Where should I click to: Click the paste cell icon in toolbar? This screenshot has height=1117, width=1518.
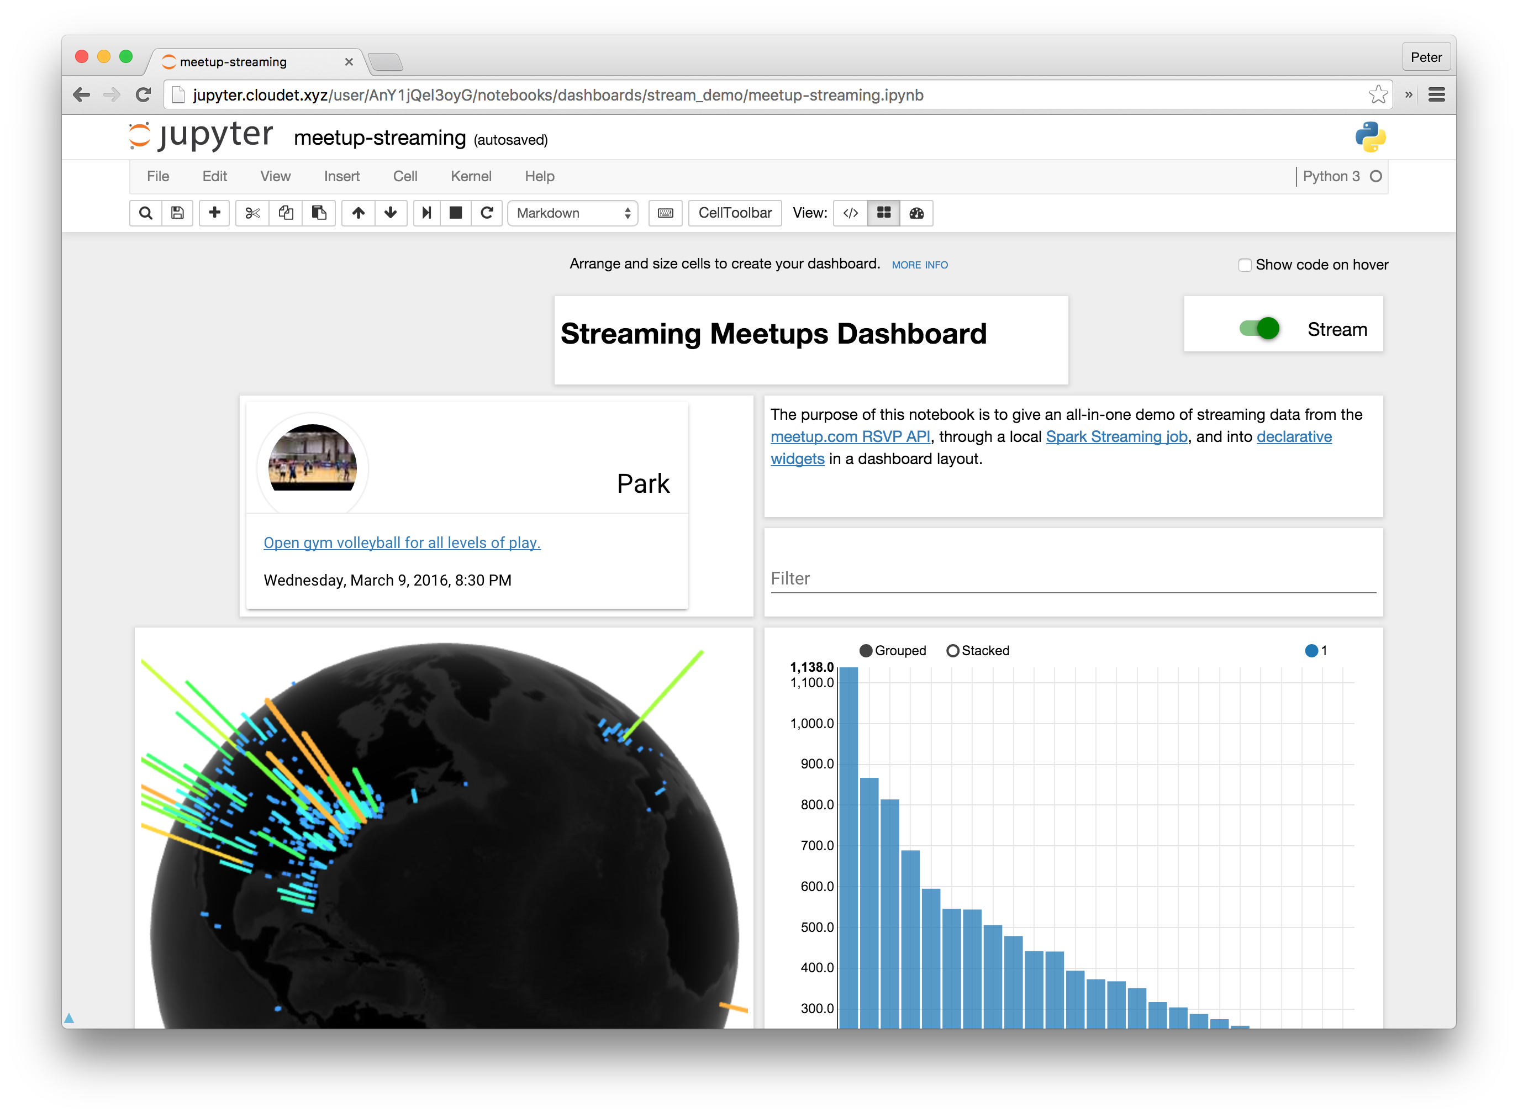(318, 213)
